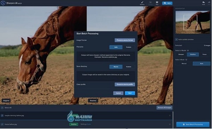Remove horse before.jpg with its X icon
The height and width of the screenshot is (129, 212).
click(170, 124)
